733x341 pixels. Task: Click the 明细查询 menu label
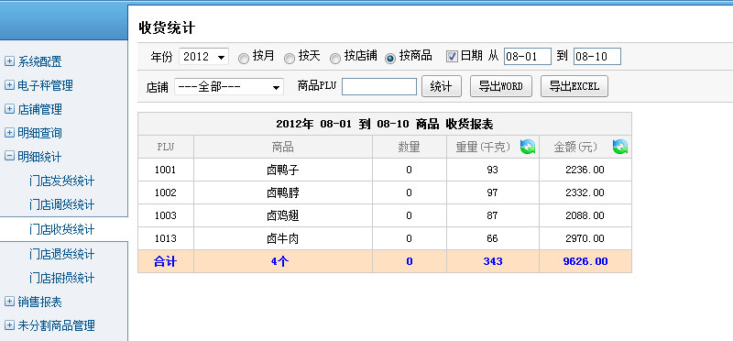point(39,133)
